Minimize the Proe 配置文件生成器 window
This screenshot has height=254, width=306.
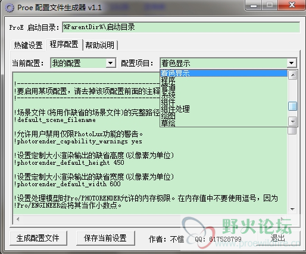[254, 5]
